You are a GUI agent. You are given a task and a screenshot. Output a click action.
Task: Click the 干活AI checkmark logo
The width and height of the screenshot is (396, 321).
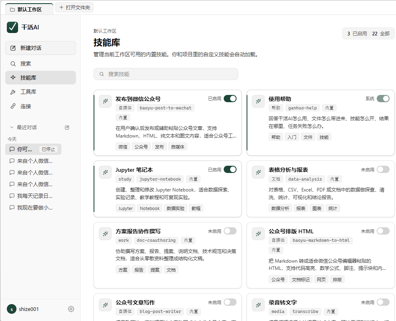12,27
